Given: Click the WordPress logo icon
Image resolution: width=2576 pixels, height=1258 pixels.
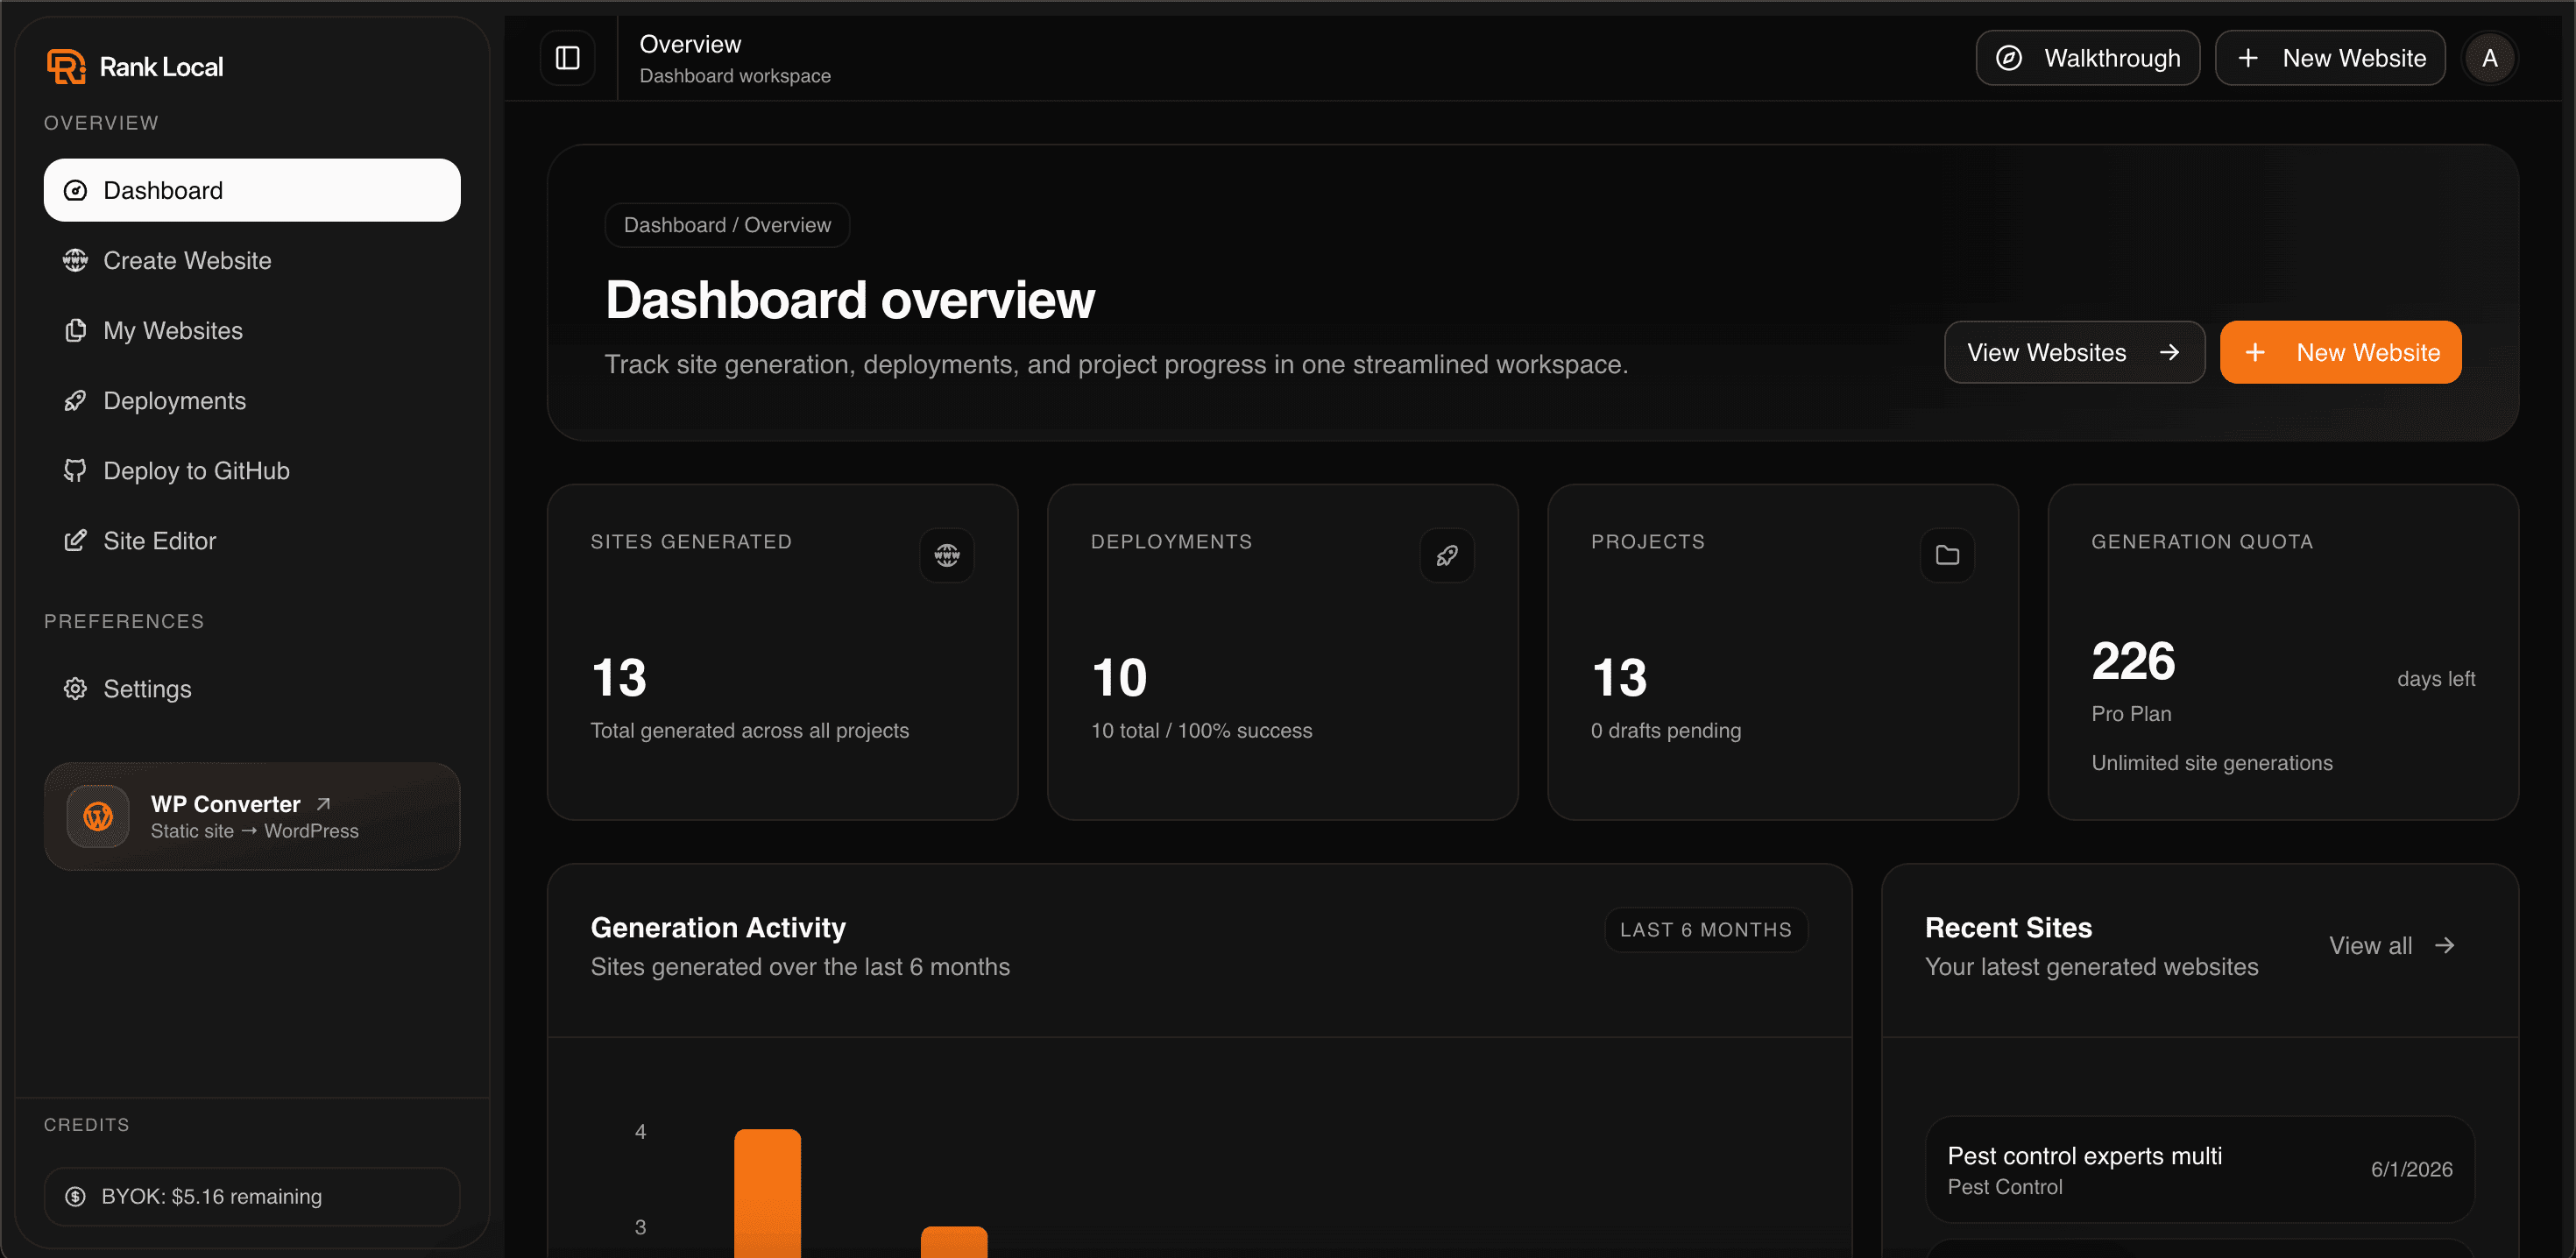Looking at the screenshot, I should pyautogui.click(x=98, y=816).
